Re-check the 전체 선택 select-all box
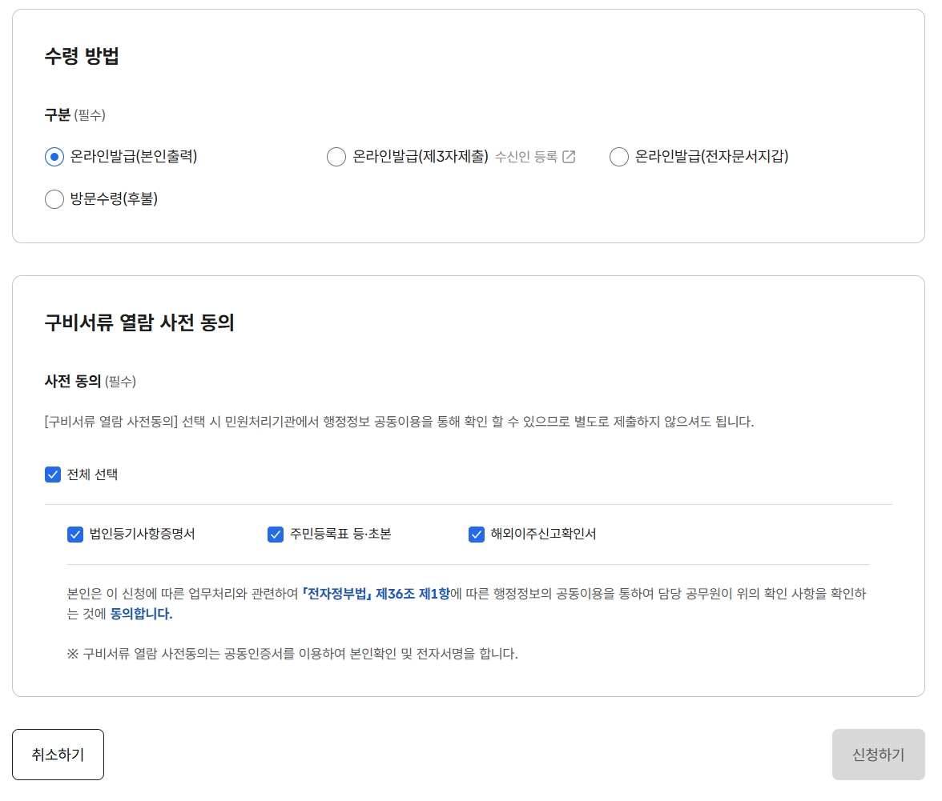The height and width of the screenshot is (801, 942). [52, 474]
